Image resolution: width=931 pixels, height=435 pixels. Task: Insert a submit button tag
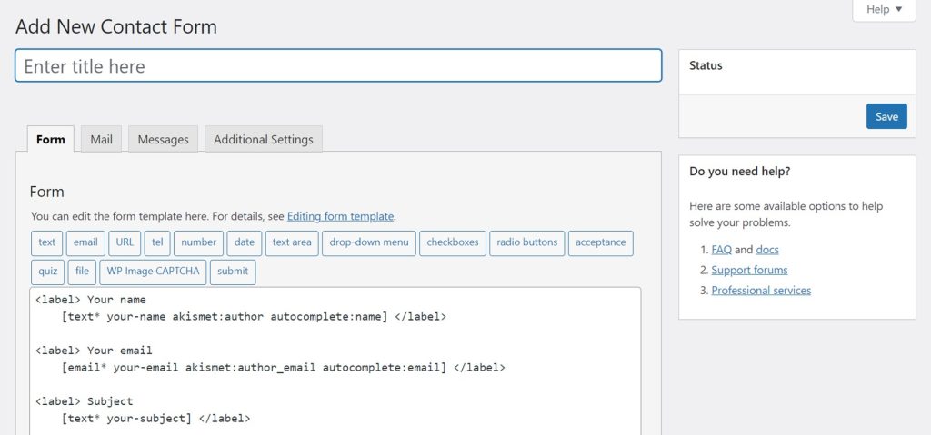(x=233, y=272)
